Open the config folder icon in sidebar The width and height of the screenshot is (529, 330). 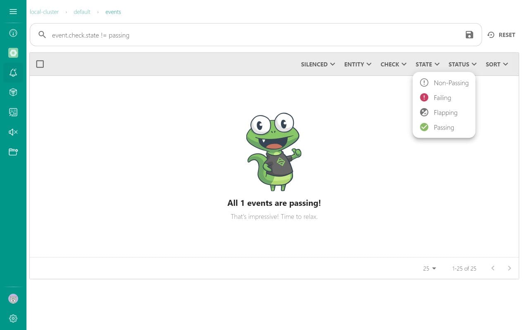point(13,152)
